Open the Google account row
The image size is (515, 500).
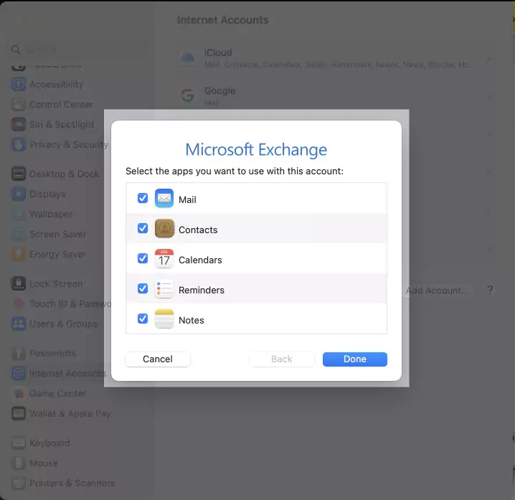[335, 97]
